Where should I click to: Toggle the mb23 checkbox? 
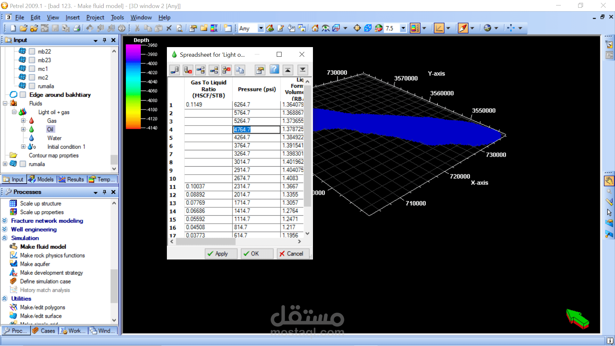[x=32, y=60]
